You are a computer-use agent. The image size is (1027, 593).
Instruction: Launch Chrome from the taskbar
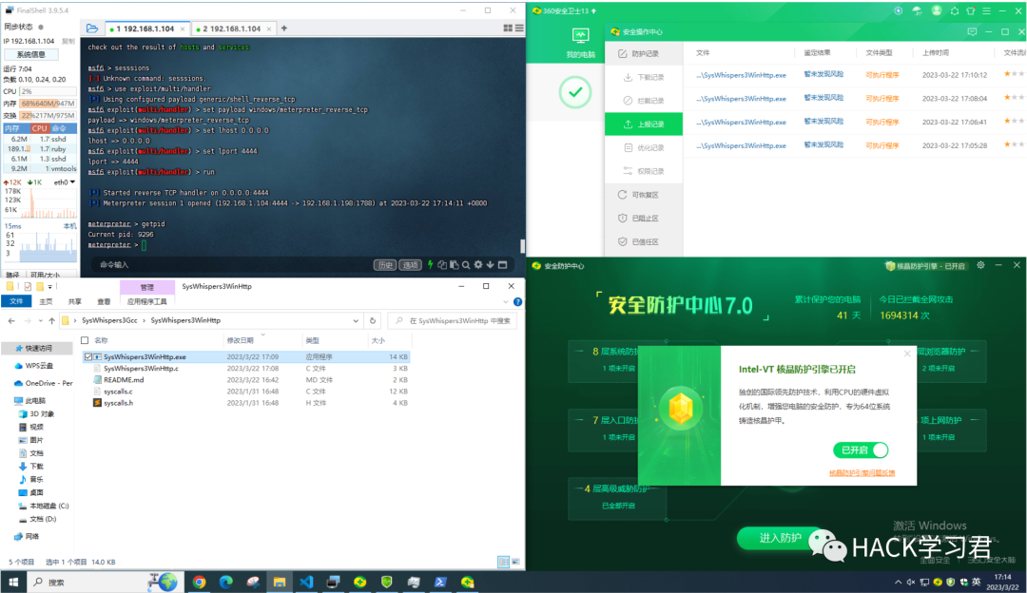(x=199, y=582)
